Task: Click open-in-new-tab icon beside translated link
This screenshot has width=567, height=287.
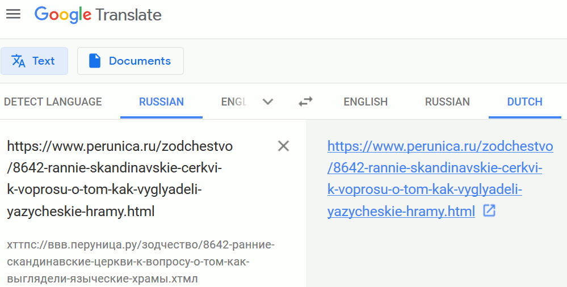Action: pos(489,211)
